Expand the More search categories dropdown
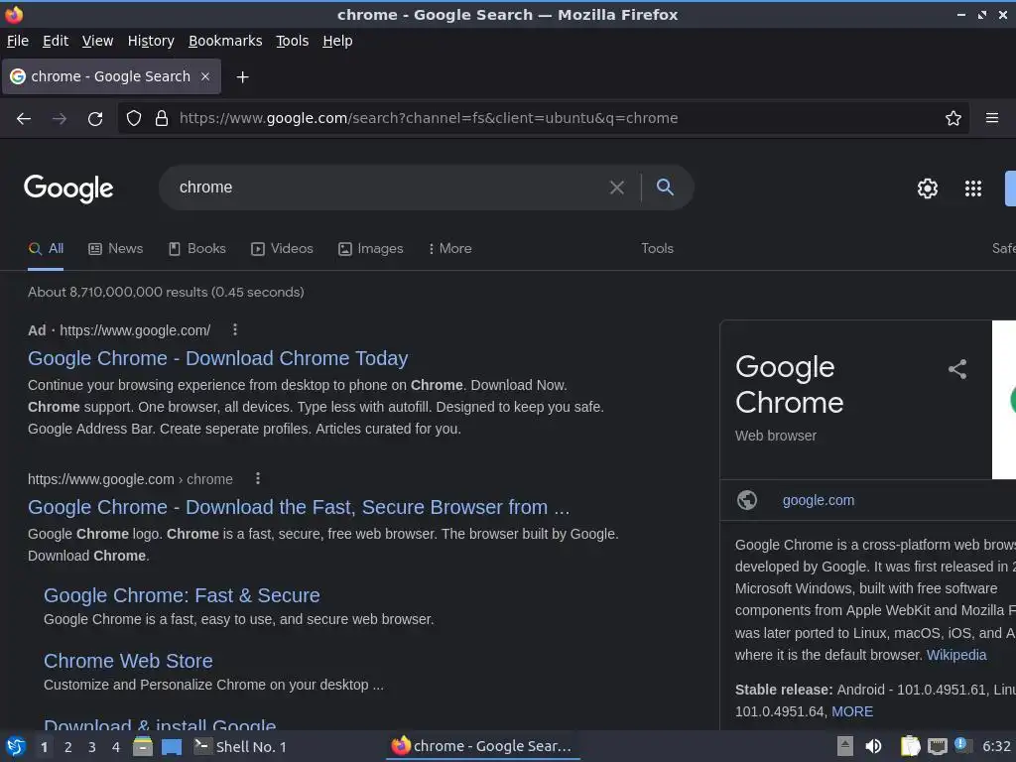Screen dimensions: 1016x762 click(449, 249)
